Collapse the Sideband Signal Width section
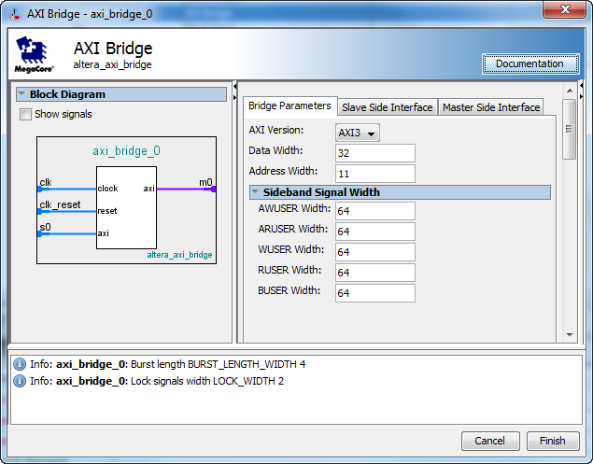The image size is (593, 464). (254, 192)
